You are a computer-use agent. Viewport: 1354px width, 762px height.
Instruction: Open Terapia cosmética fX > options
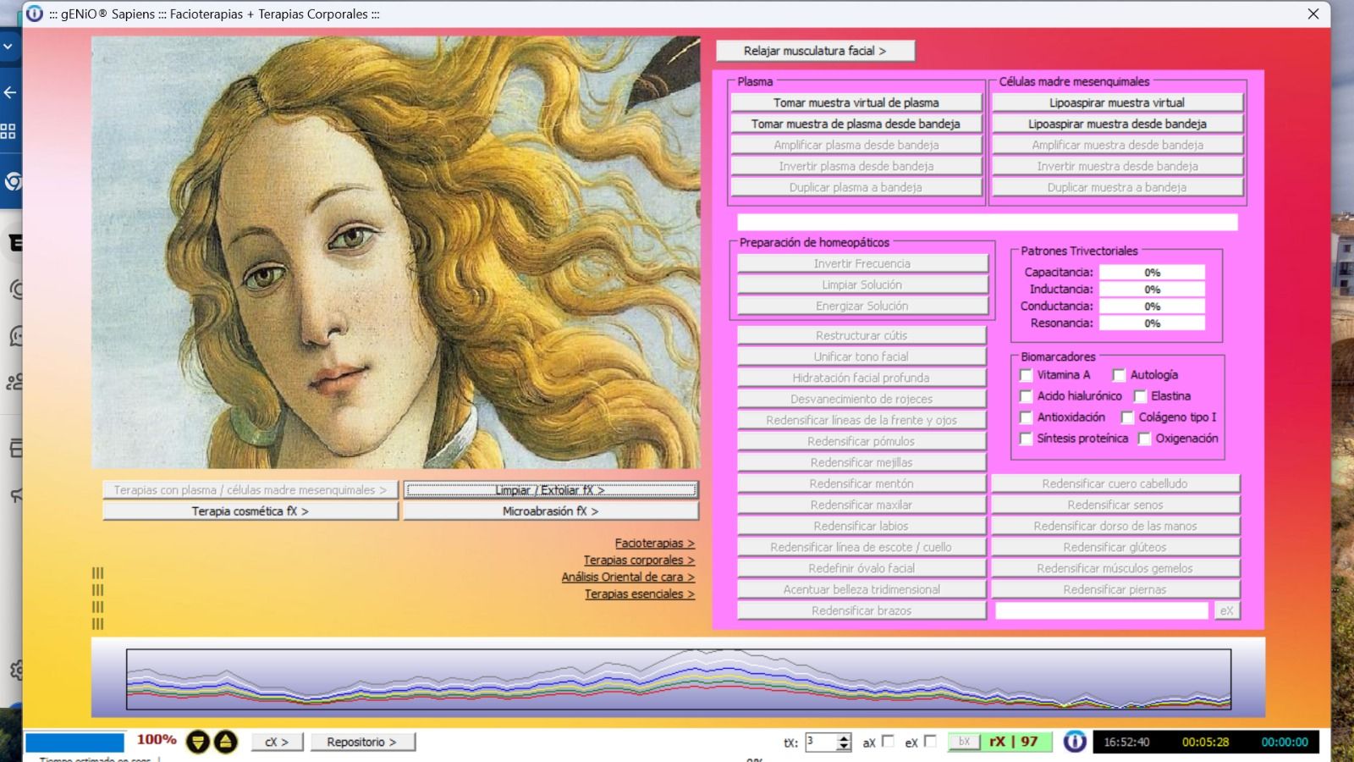[250, 511]
